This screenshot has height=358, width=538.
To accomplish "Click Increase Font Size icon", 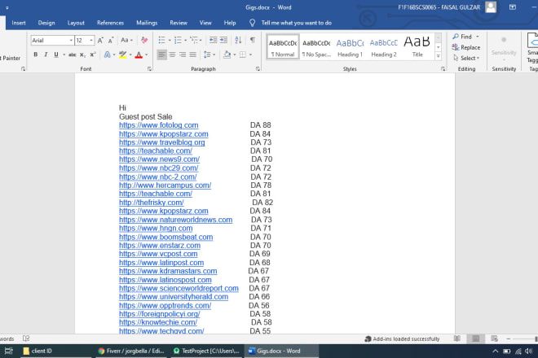I will 100,41.
